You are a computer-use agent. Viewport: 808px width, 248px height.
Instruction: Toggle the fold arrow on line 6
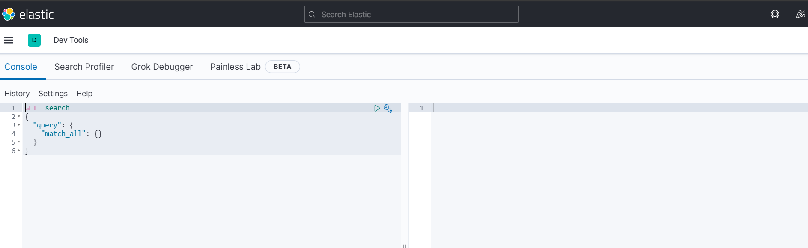19,151
